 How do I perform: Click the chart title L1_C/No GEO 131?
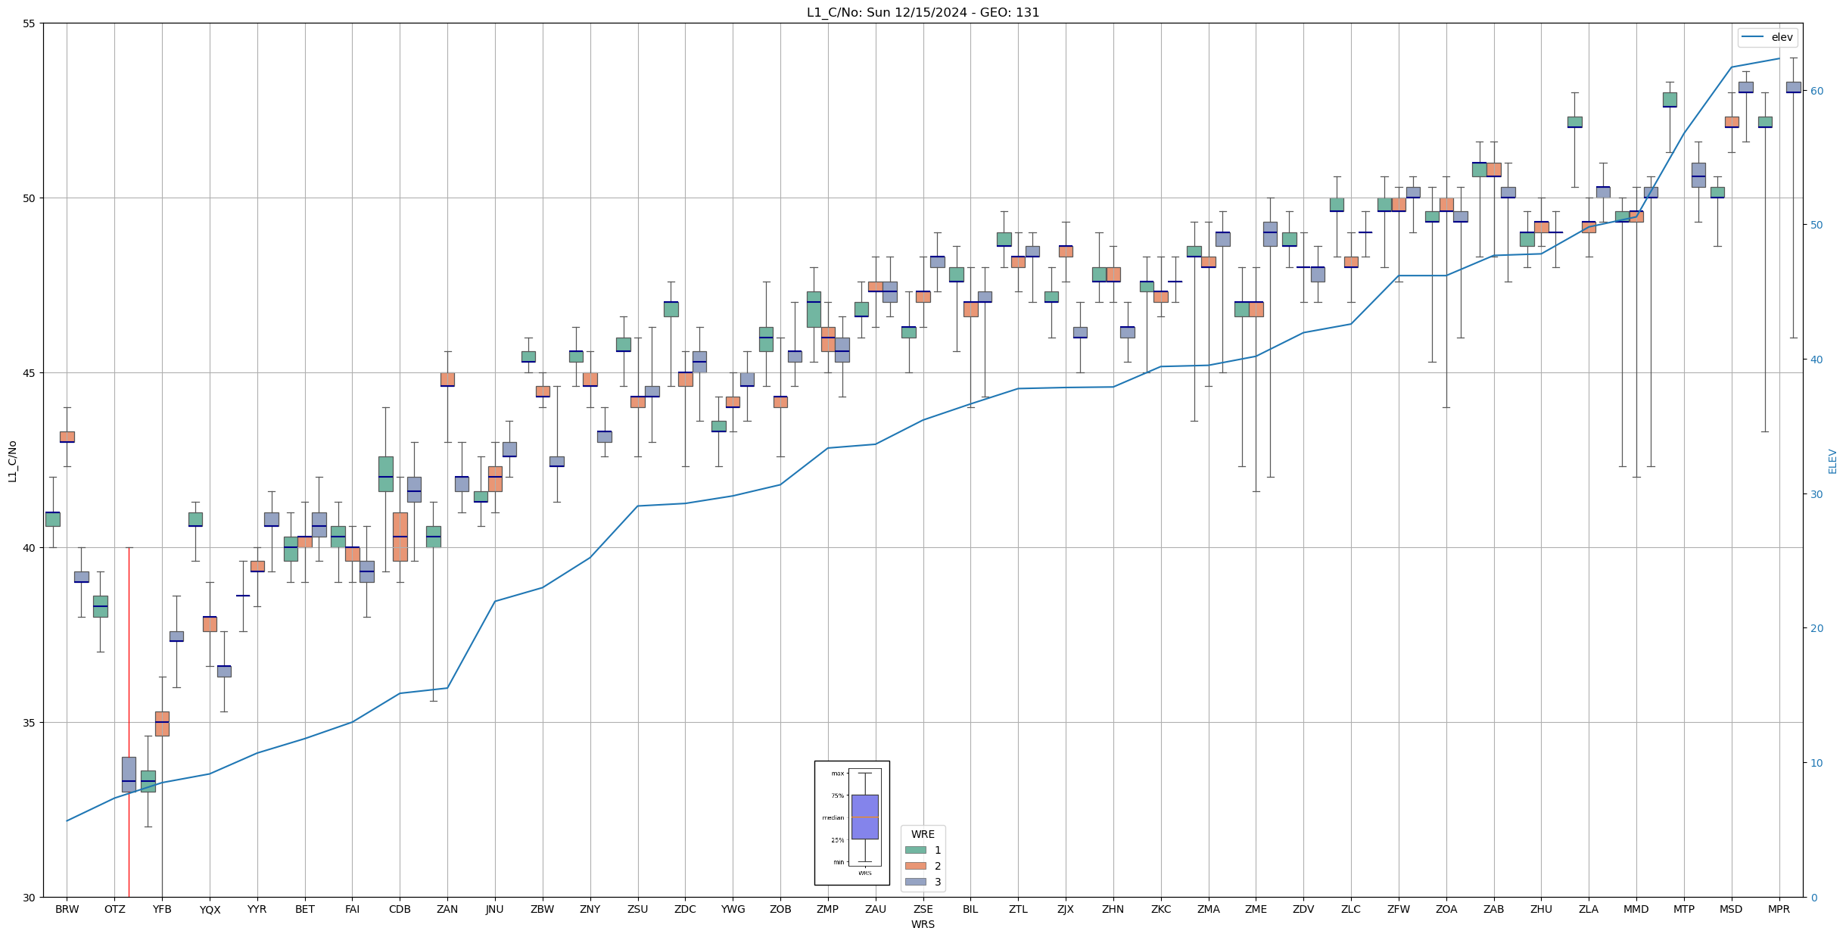[x=923, y=12]
